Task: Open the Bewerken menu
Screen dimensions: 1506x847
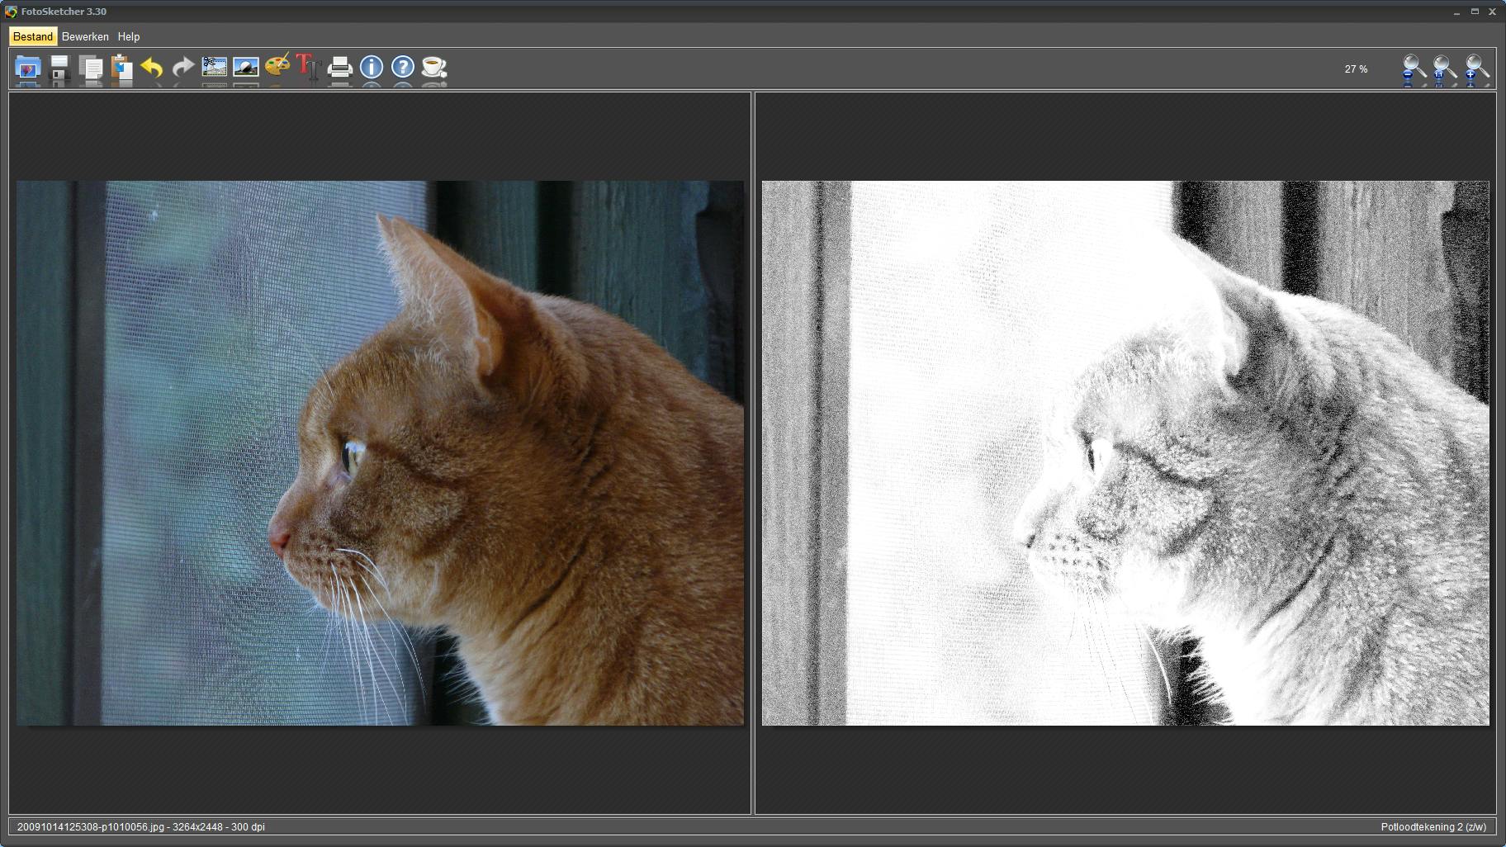Action: (x=85, y=36)
